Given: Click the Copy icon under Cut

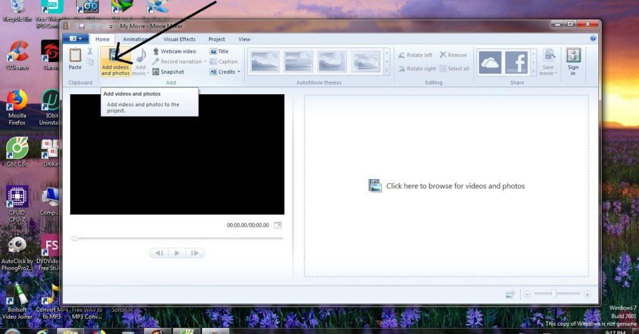Looking at the screenshot, I should pos(90,62).
